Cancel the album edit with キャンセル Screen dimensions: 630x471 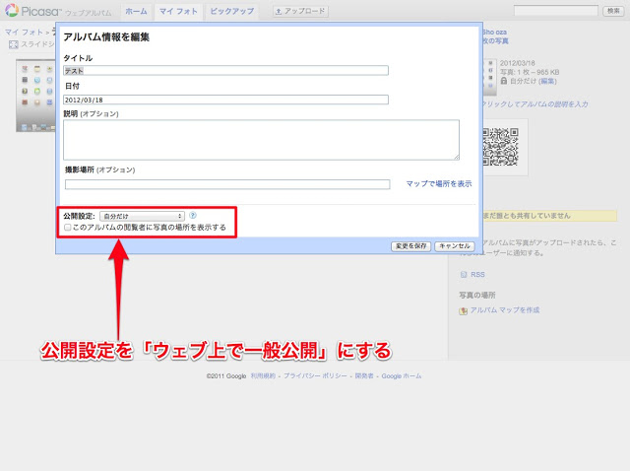[x=455, y=245]
